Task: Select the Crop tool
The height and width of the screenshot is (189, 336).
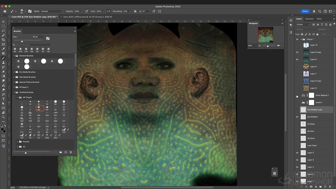Action: pos(3,40)
